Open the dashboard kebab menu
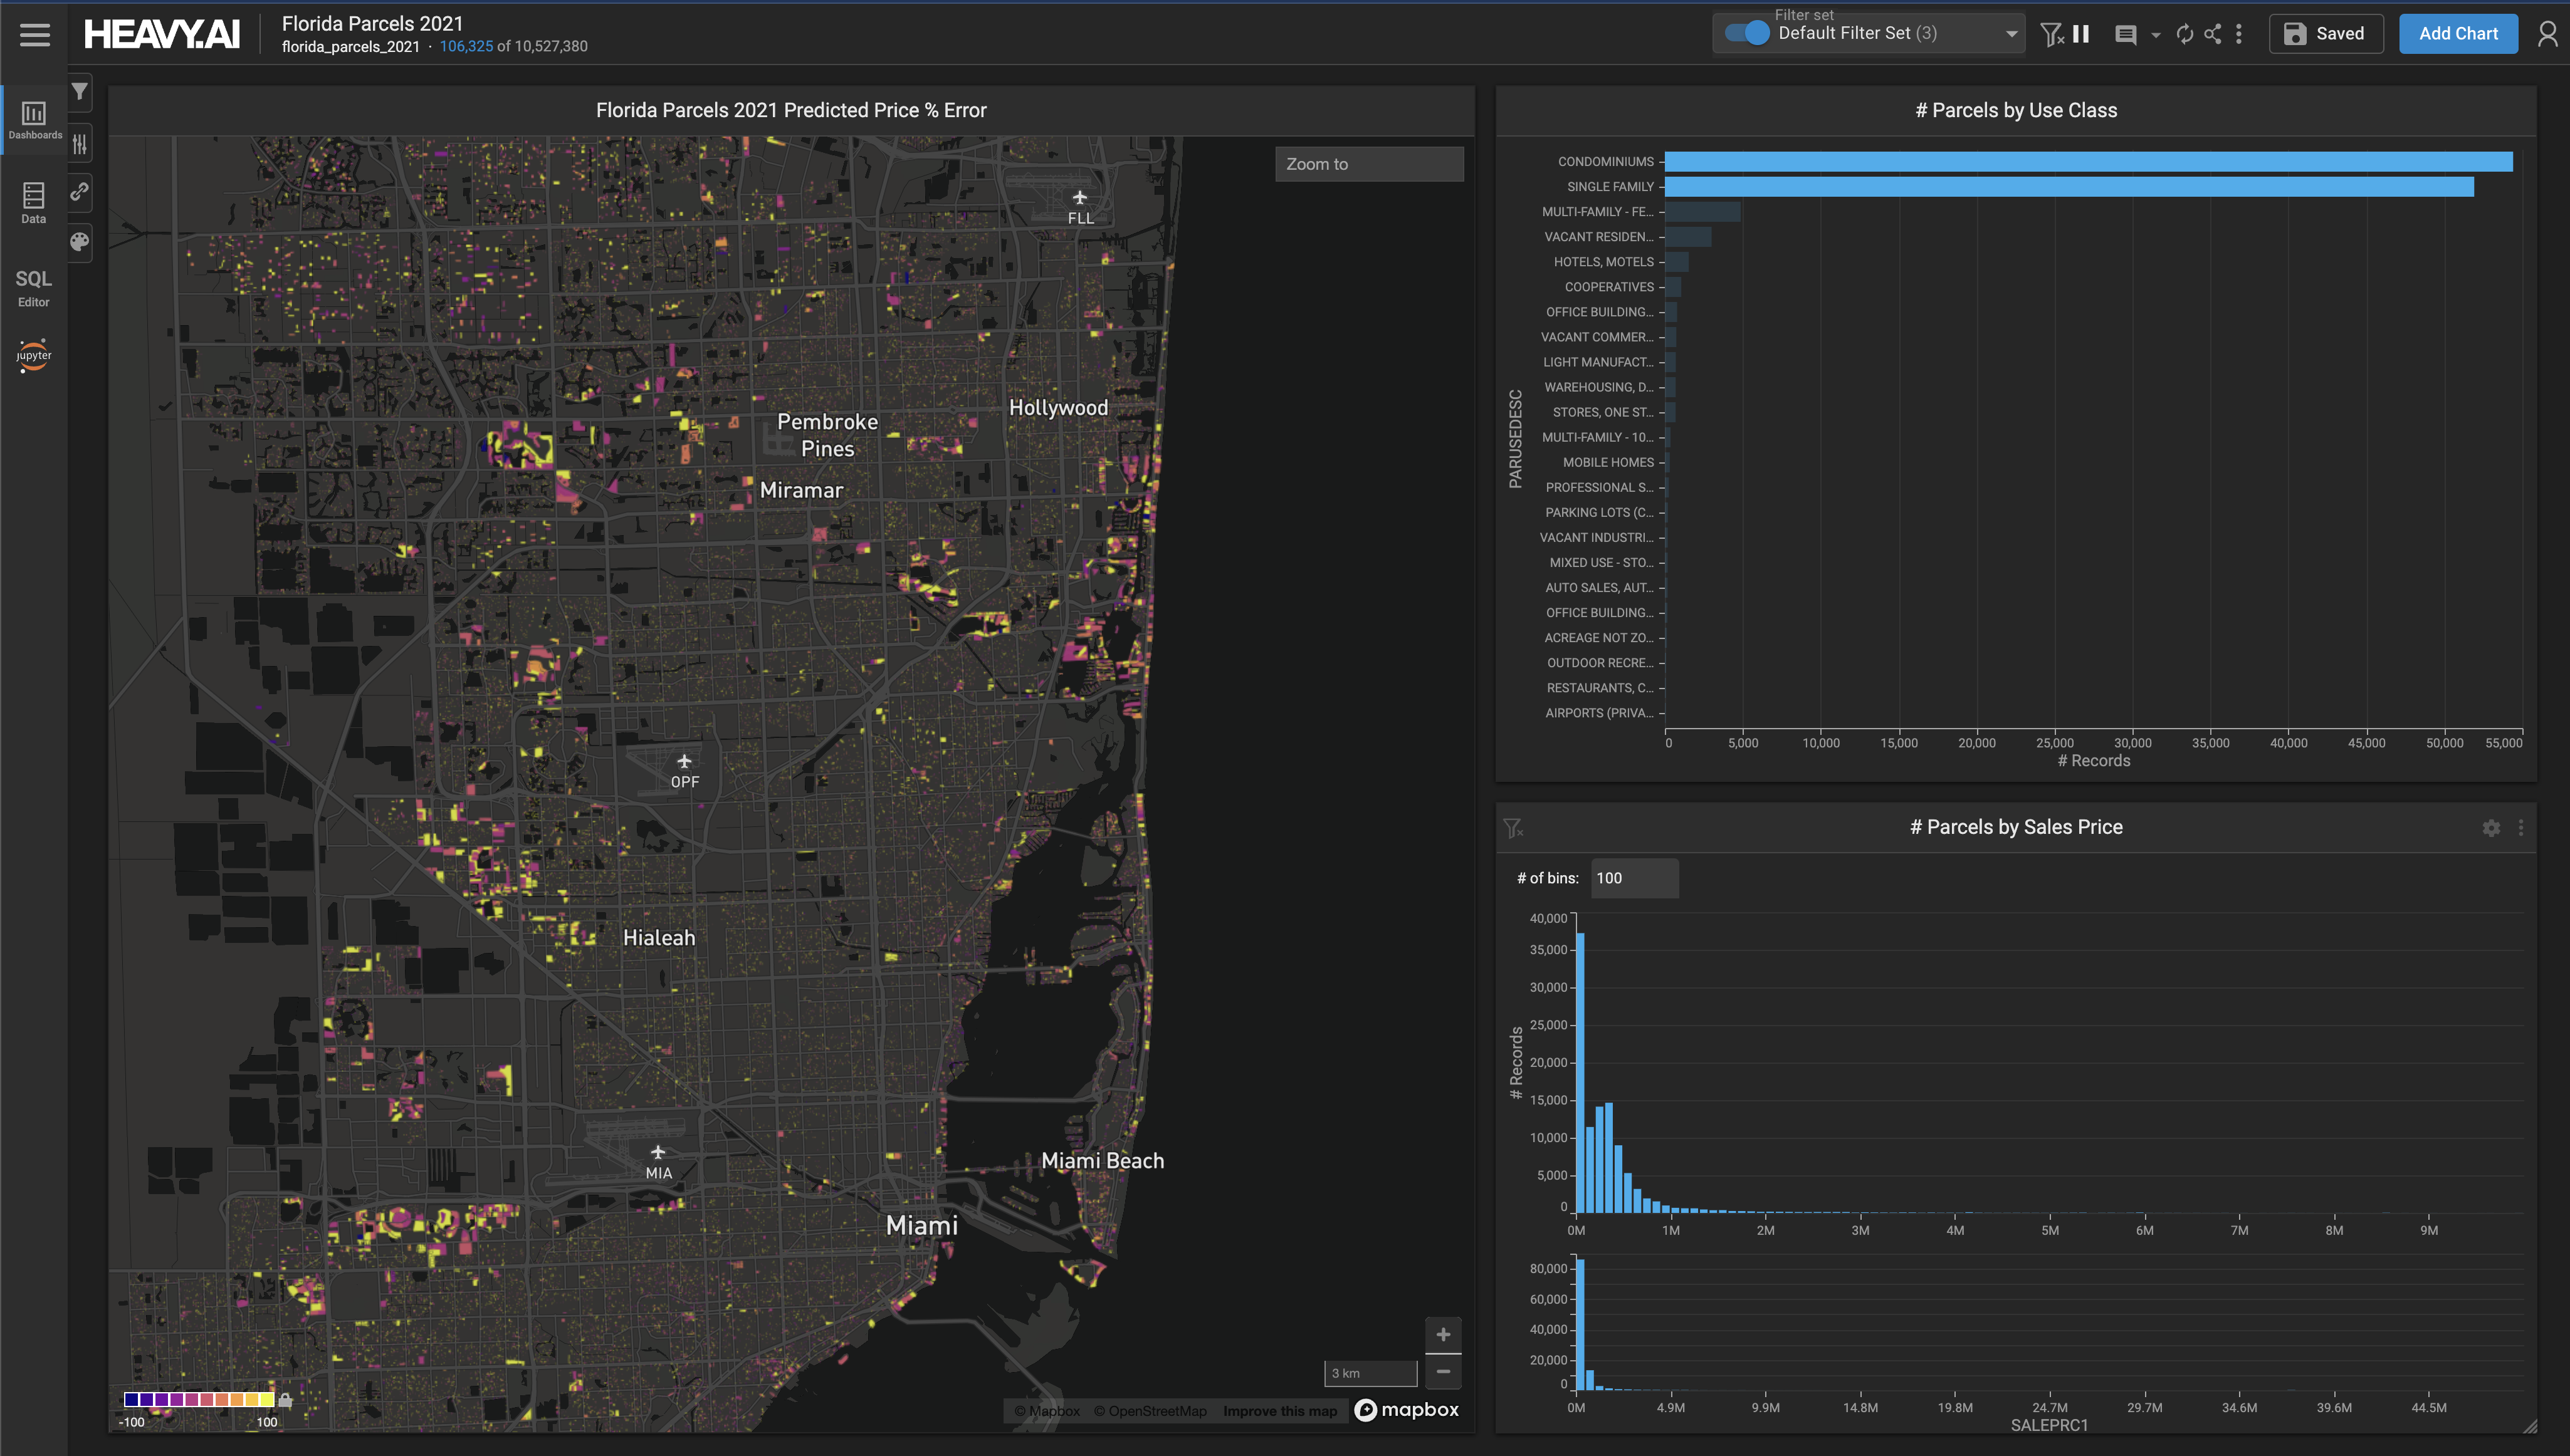 pyautogui.click(x=2239, y=34)
